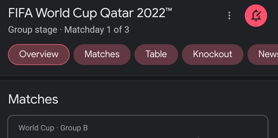Tap the pink notification bell icon
This screenshot has height=138, width=278.
256,16
